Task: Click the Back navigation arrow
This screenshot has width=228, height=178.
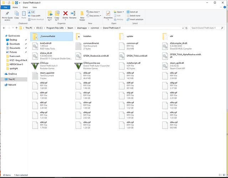Action: tap(4, 28)
